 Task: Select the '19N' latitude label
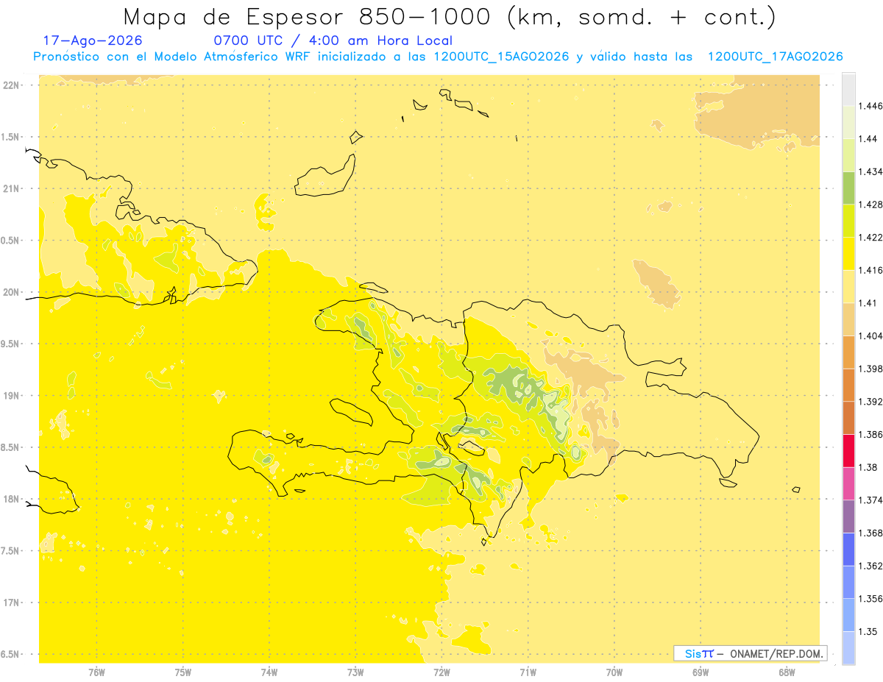(x=13, y=396)
